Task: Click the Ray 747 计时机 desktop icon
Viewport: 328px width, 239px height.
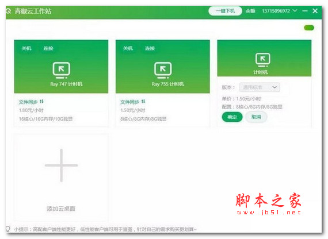Action: tap(62, 71)
